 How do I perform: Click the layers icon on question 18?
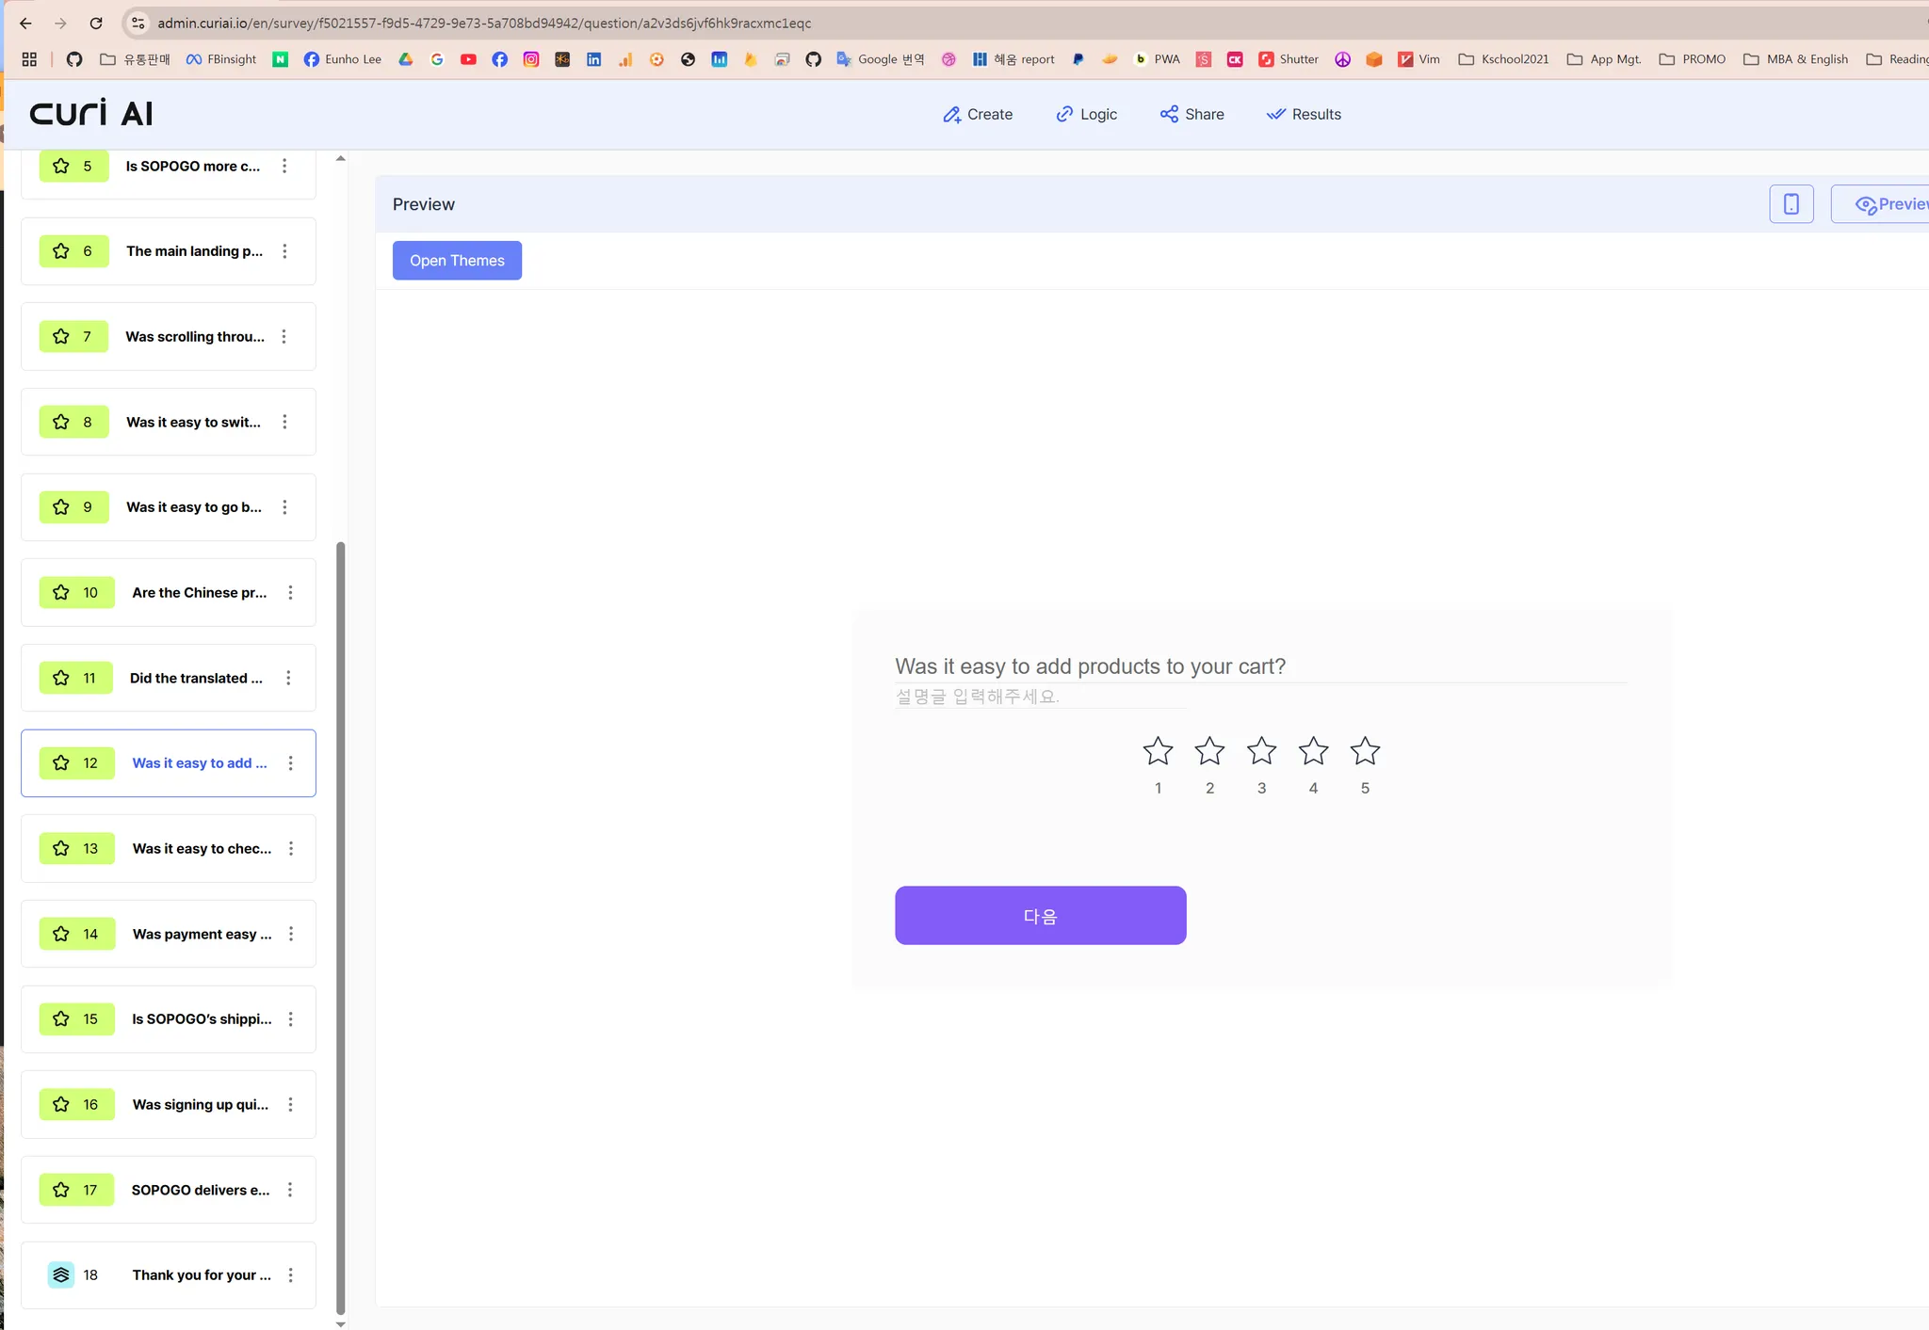[61, 1274]
